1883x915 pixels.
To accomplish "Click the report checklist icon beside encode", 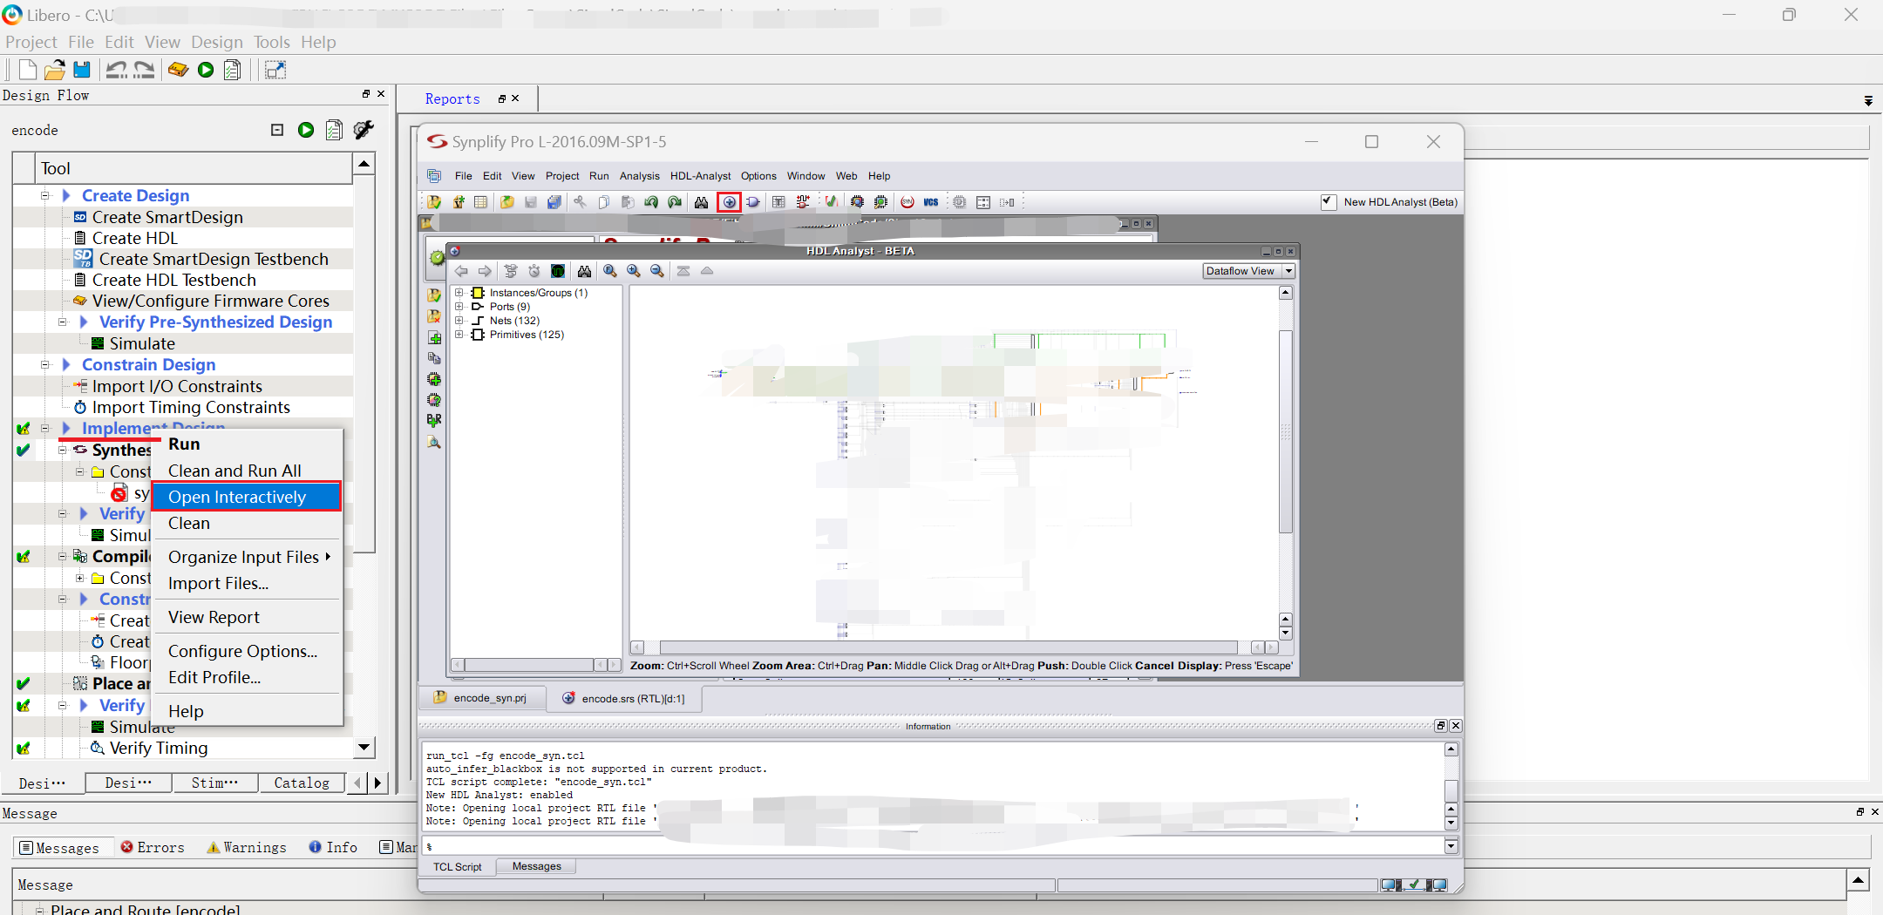I will pyautogui.click(x=334, y=130).
